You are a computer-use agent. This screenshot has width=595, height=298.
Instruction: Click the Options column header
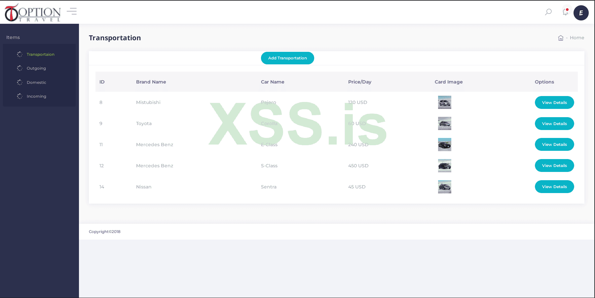[544, 82]
